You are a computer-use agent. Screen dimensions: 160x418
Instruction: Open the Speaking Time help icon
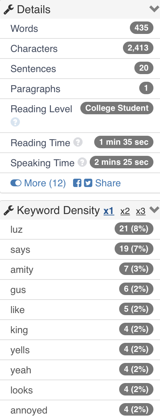click(82, 162)
